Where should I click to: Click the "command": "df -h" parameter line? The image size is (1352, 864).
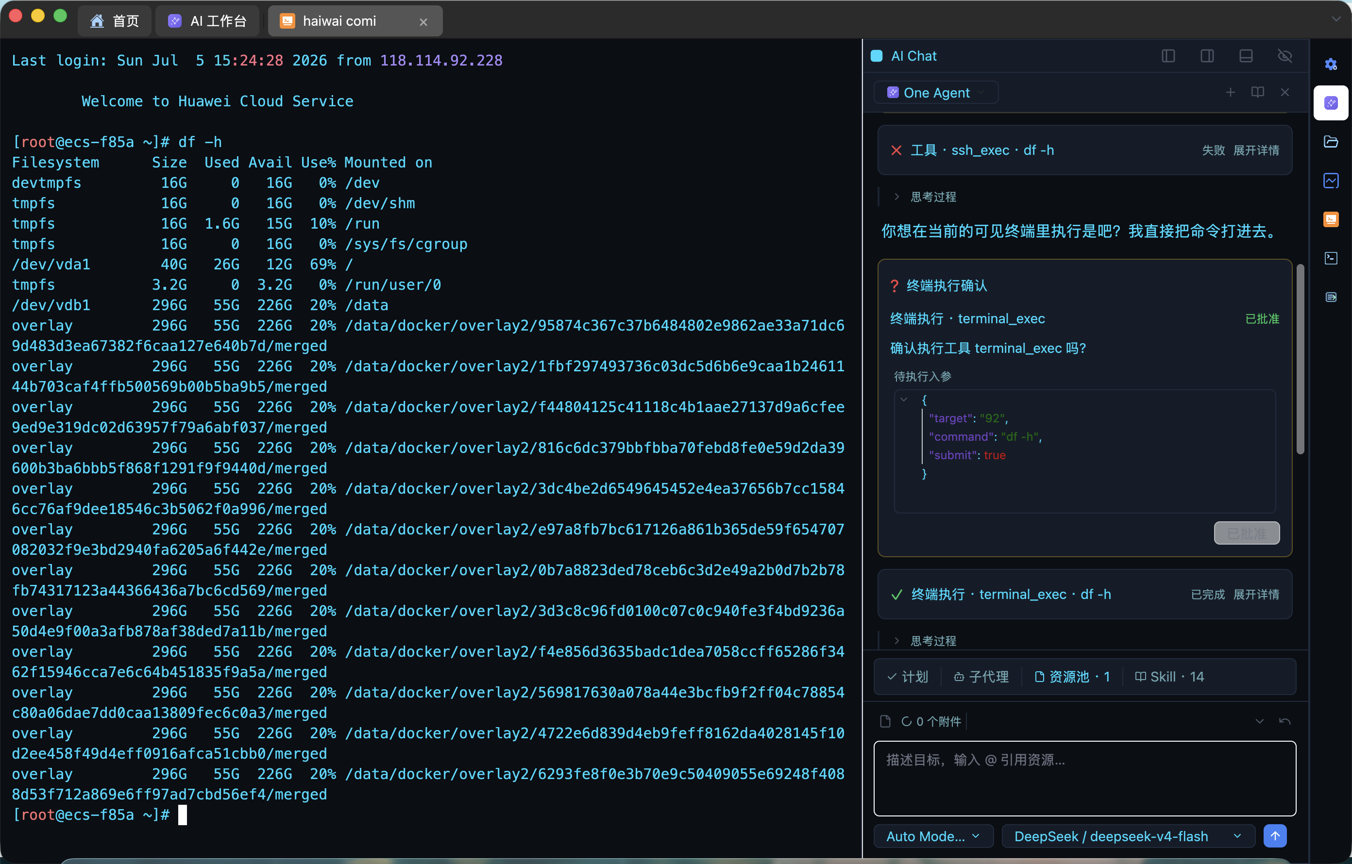(x=985, y=437)
